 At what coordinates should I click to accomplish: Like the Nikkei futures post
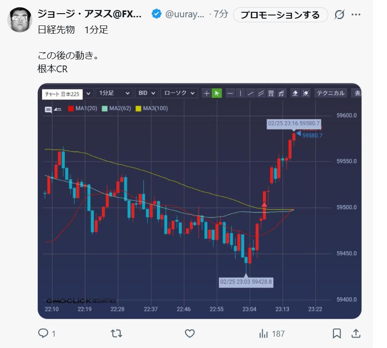pos(190,333)
